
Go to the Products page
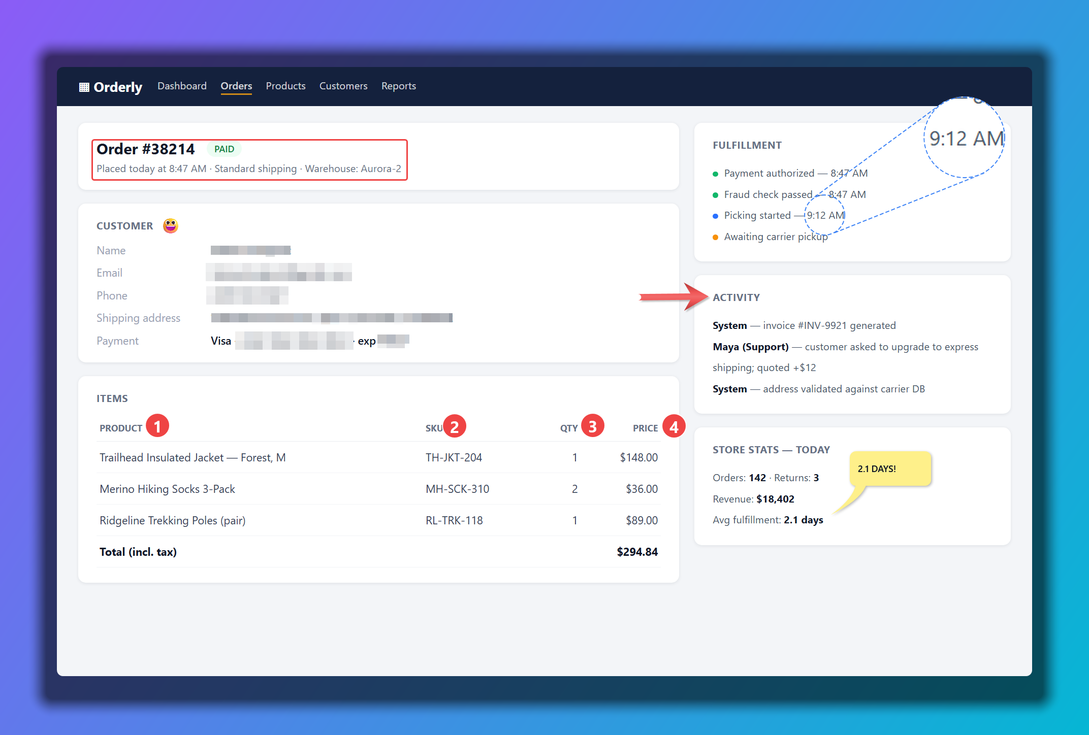click(x=285, y=86)
